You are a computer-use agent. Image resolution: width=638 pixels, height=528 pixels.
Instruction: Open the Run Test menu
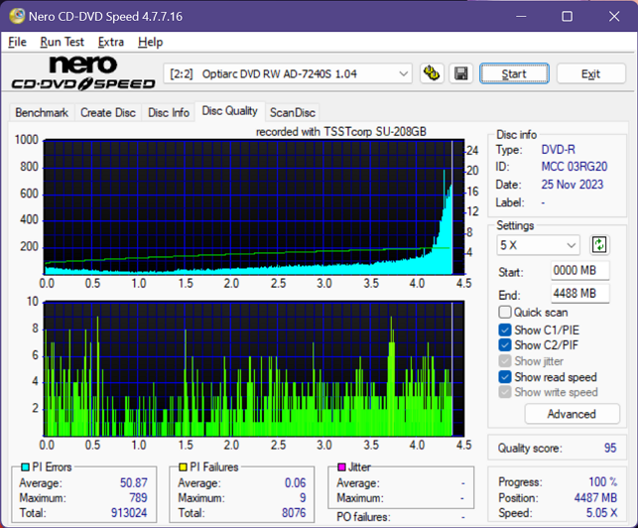[62, 42]
